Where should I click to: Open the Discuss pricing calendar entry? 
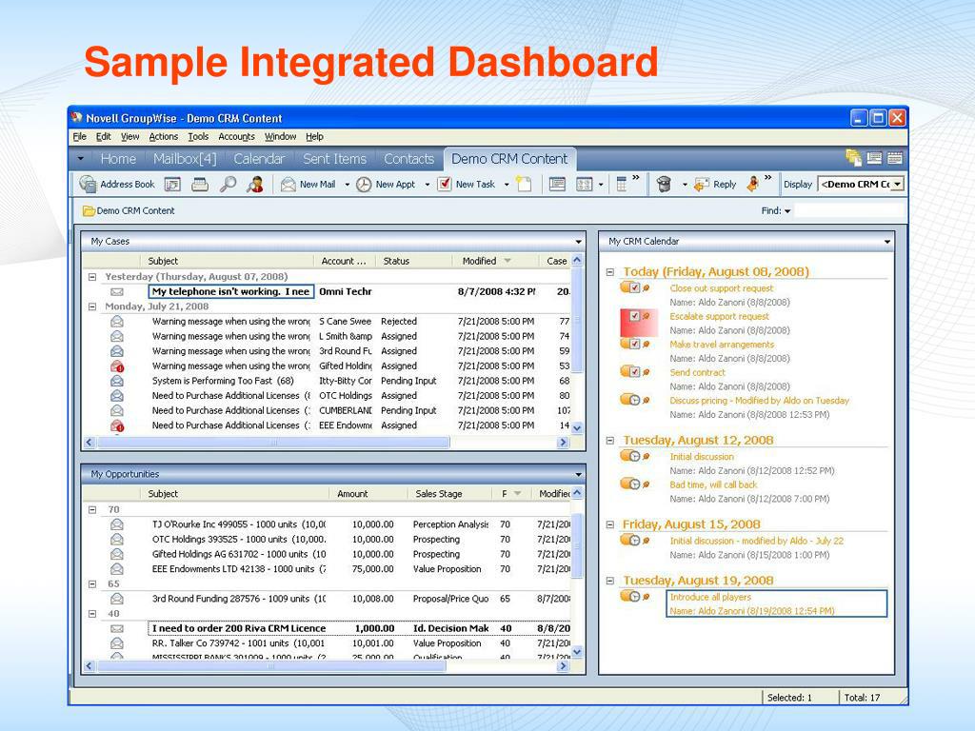(759, 401)
